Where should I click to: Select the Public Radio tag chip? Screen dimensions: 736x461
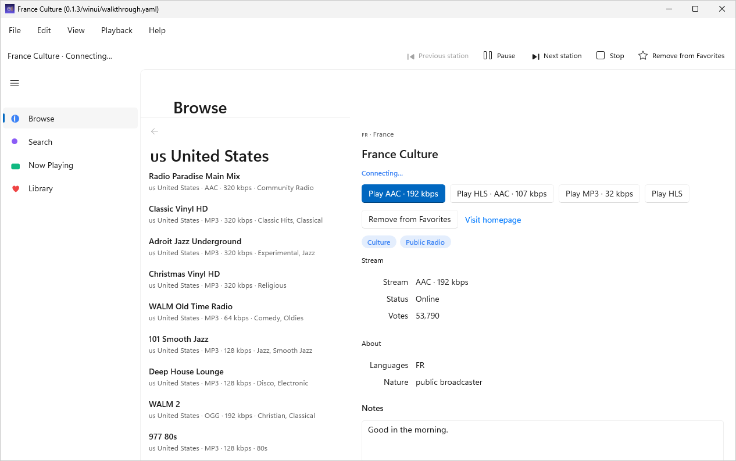425,242
